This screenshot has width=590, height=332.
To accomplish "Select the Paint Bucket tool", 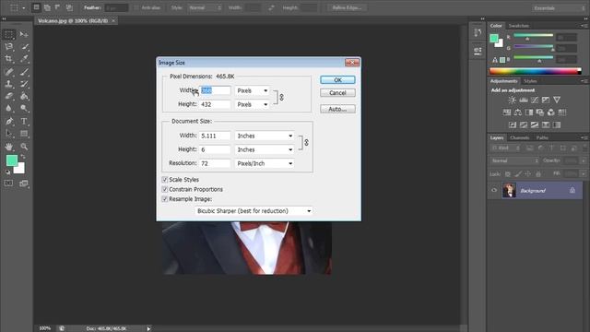I will pos(24,96).
